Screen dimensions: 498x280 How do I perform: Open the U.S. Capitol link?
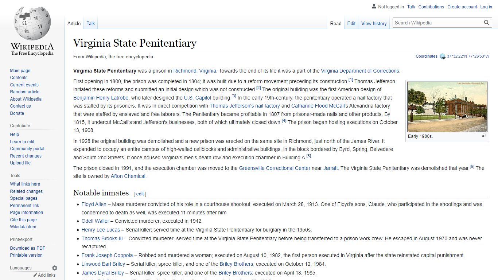[x=198, y=98]
